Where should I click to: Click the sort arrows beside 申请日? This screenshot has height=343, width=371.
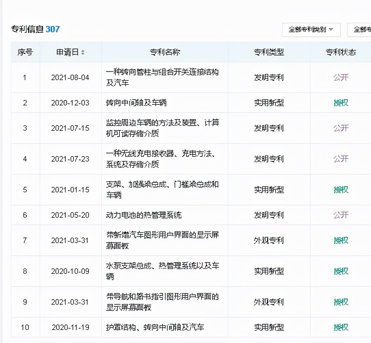tap(83, 52)
